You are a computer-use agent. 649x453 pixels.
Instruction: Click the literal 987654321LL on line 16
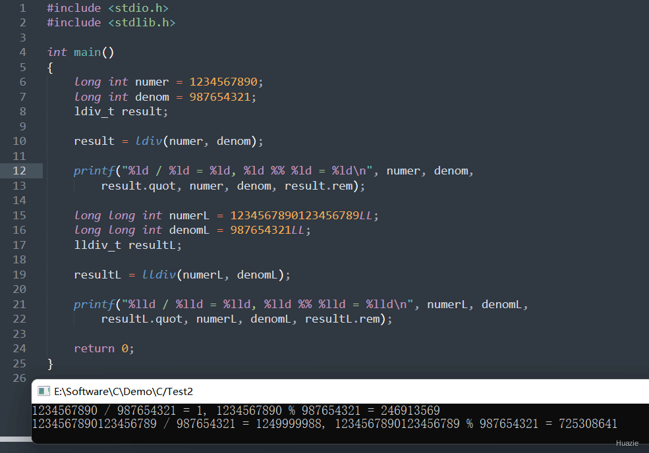click(x=267, y=230)
